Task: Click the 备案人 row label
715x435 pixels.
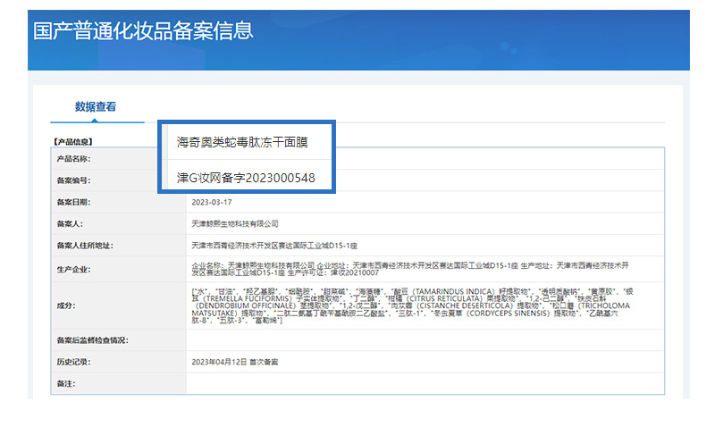Action: pos(70,223)
